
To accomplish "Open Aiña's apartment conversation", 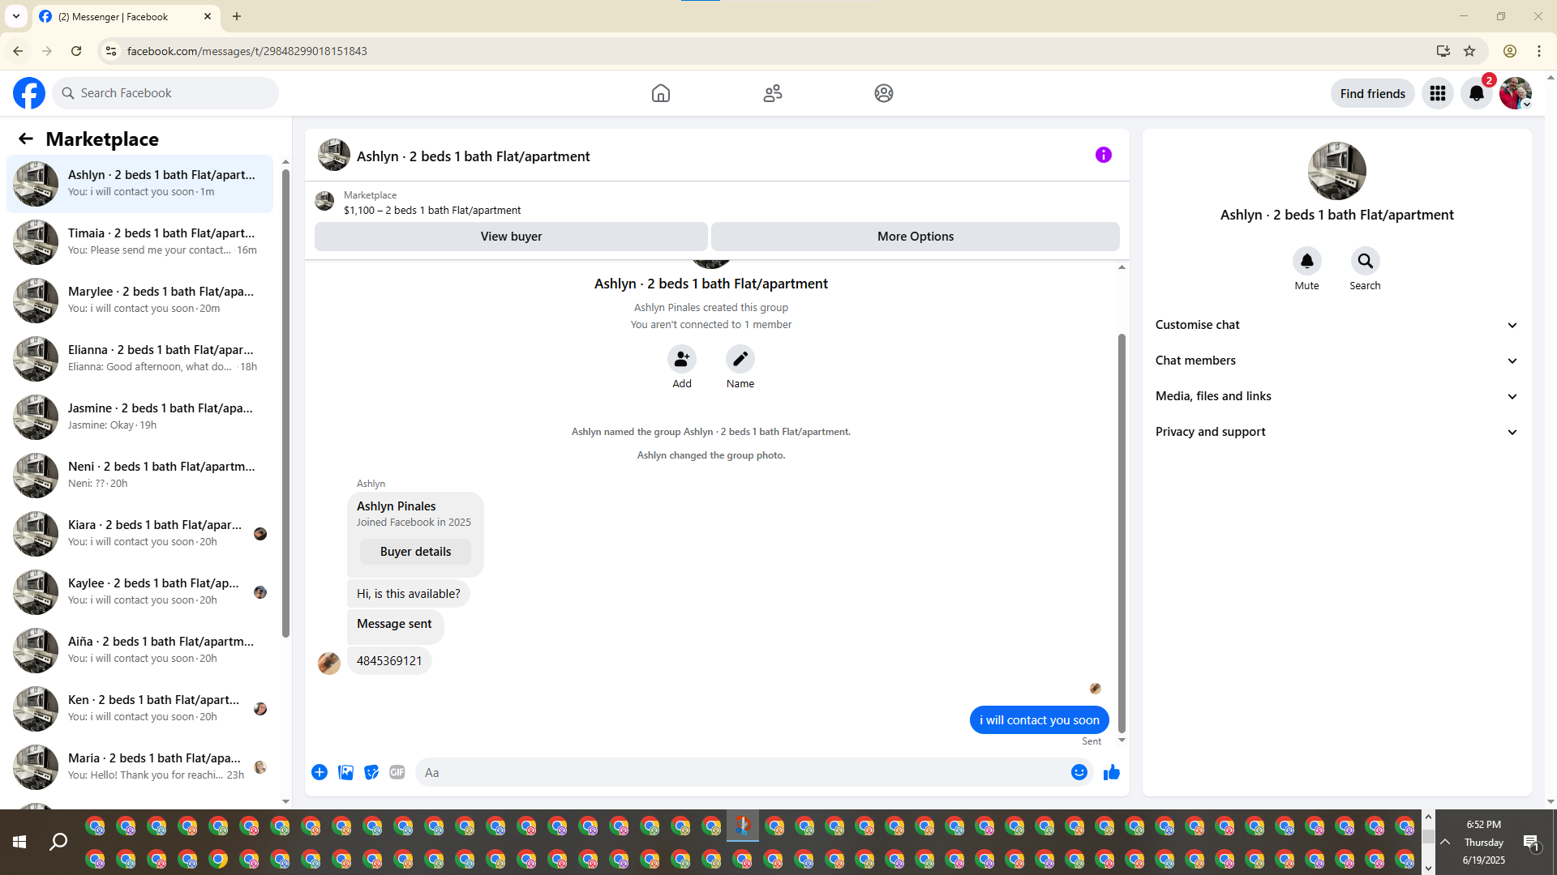I will click(140, 651).
